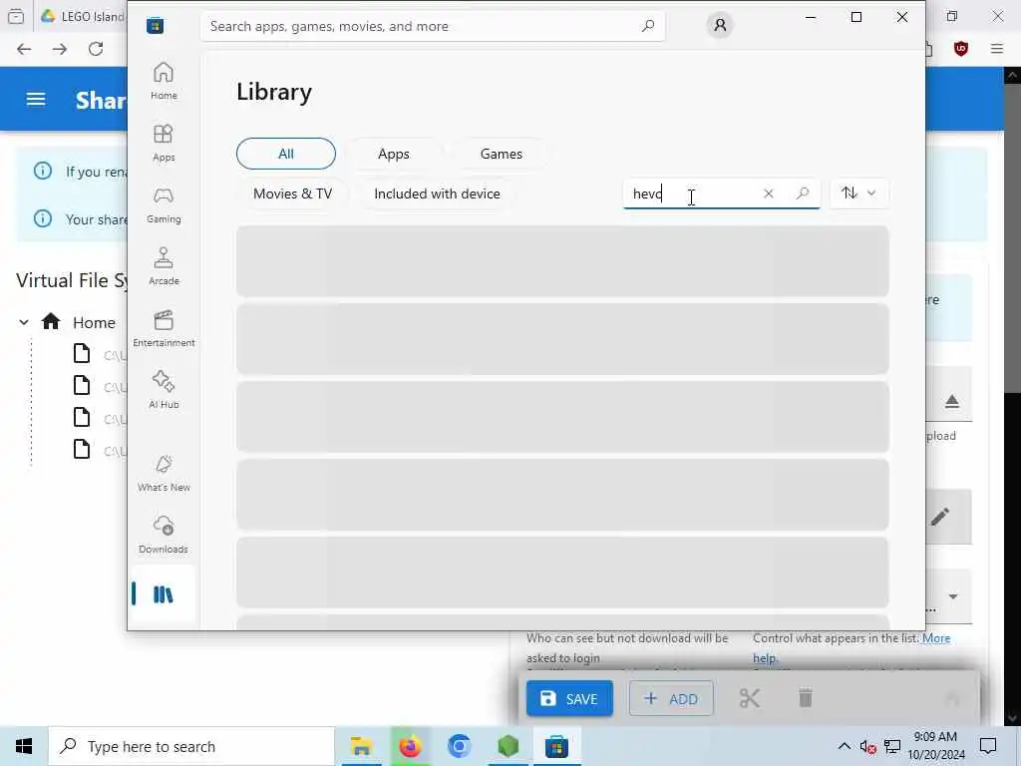Select the Games filter pill
1021x766 pixels.
[x=501, y=154]
